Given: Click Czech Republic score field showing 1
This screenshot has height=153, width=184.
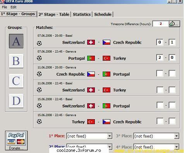Looking at the screenshot, I should (172, 42).
